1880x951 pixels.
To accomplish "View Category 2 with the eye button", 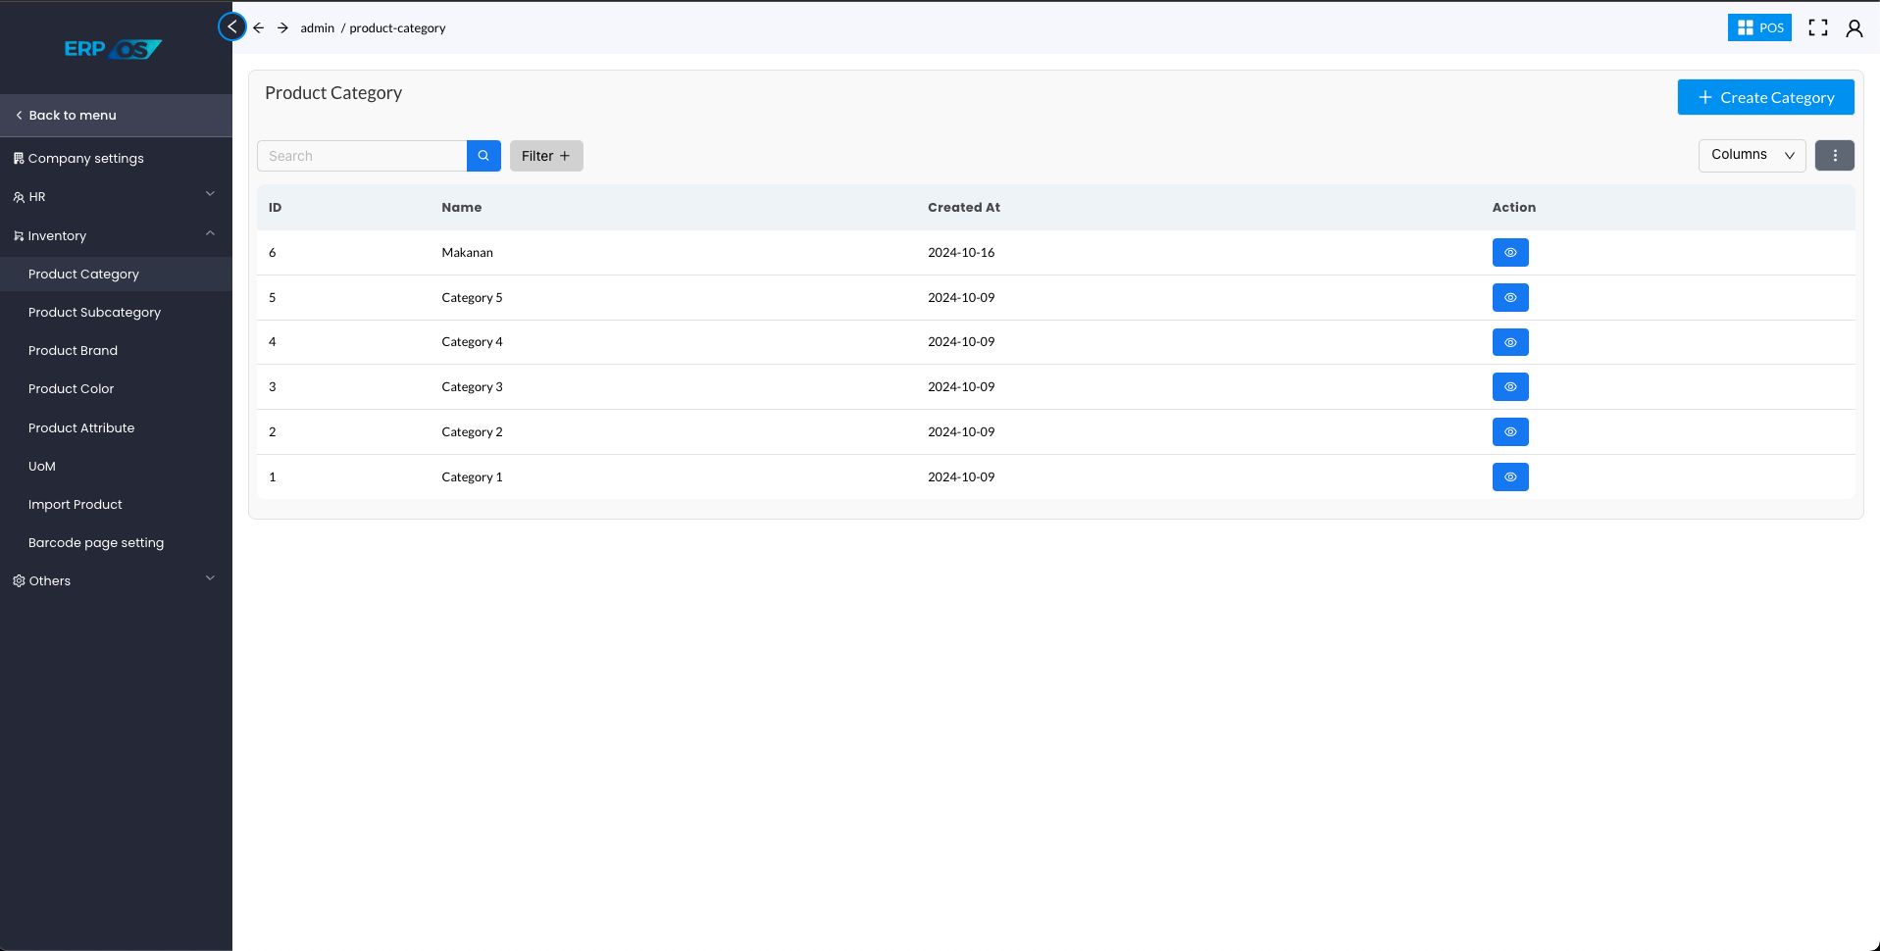I will pyautogui.click(x=1510, y=432).
